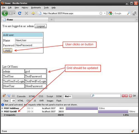Click the Net panel Clear button

pos(6,101)
